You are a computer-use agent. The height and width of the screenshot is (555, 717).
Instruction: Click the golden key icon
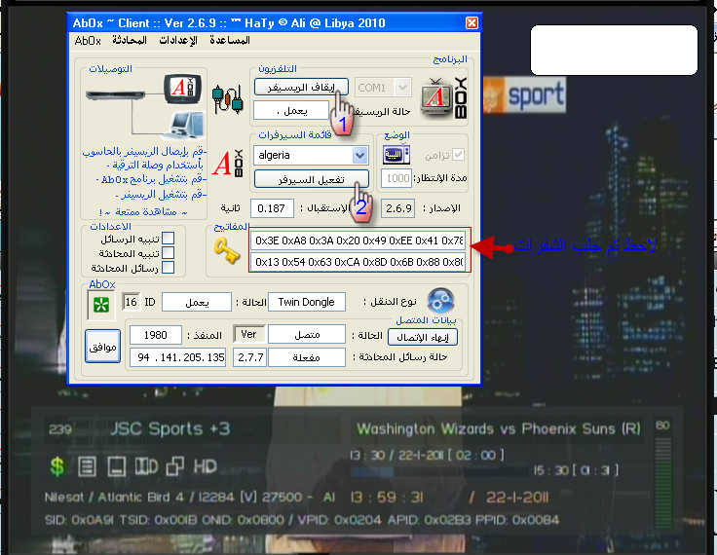pos(227,251)
